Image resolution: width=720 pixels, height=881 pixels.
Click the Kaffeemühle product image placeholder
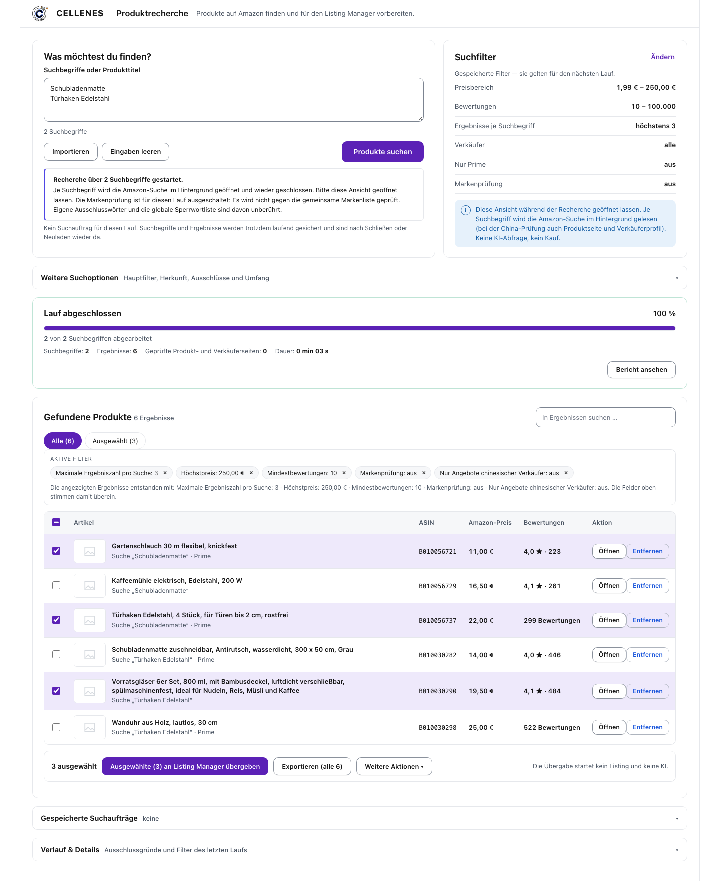coord(90,586)
